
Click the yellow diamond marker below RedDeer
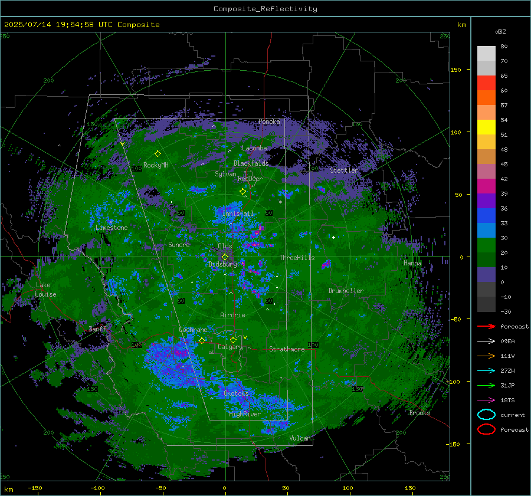pos(242,192)
